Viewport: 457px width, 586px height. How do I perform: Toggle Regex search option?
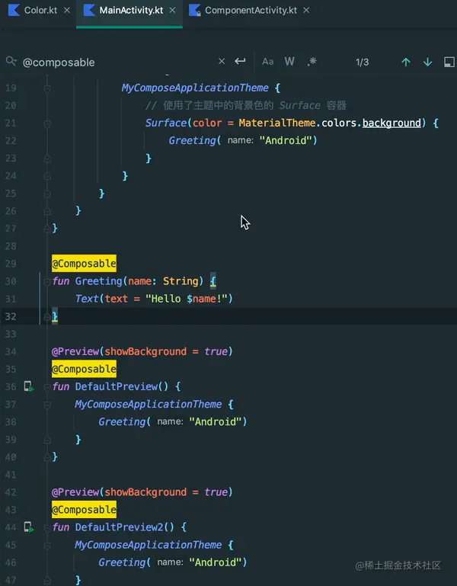[x=312, y=62]
